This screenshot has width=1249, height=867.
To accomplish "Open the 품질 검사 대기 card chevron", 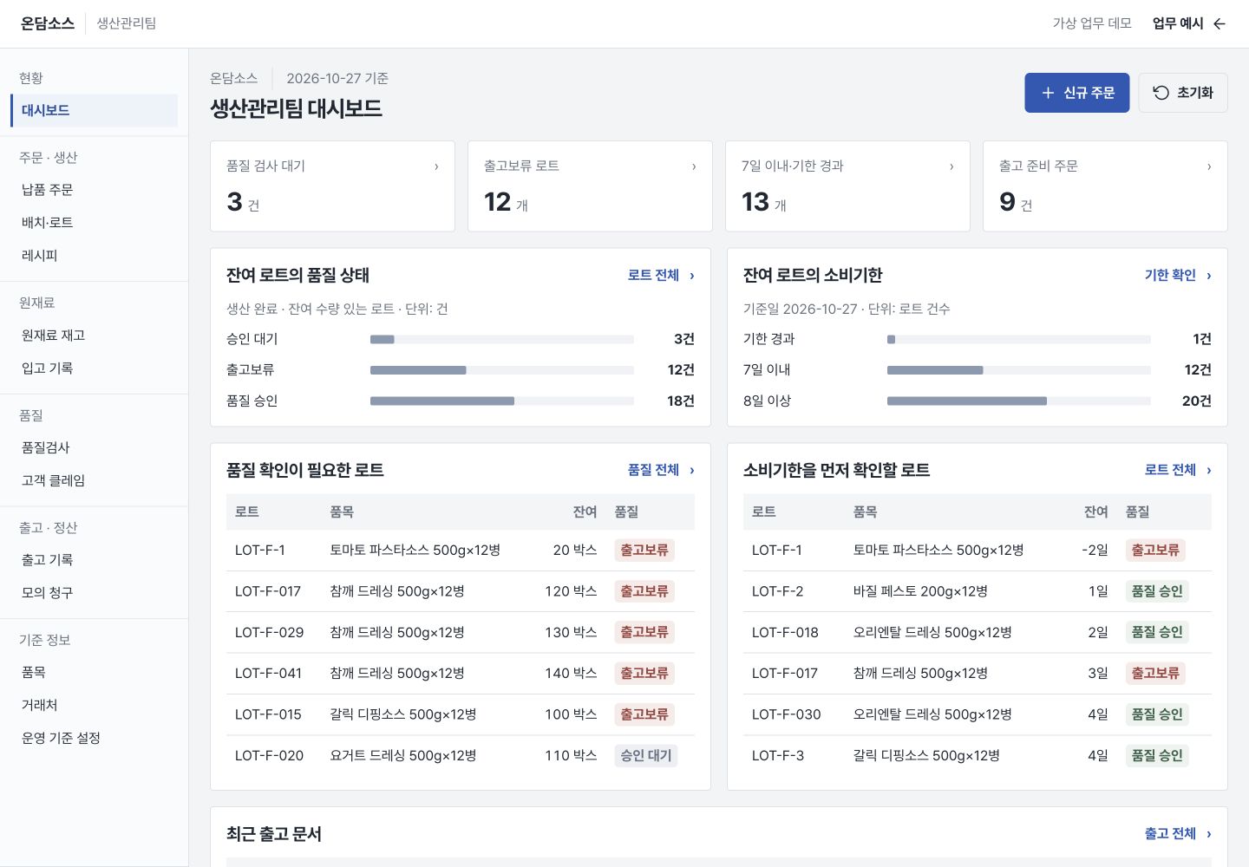I will coord(436,166).
